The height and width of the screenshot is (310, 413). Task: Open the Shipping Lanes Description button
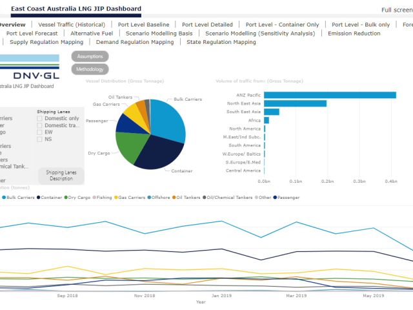coord(61,176)
